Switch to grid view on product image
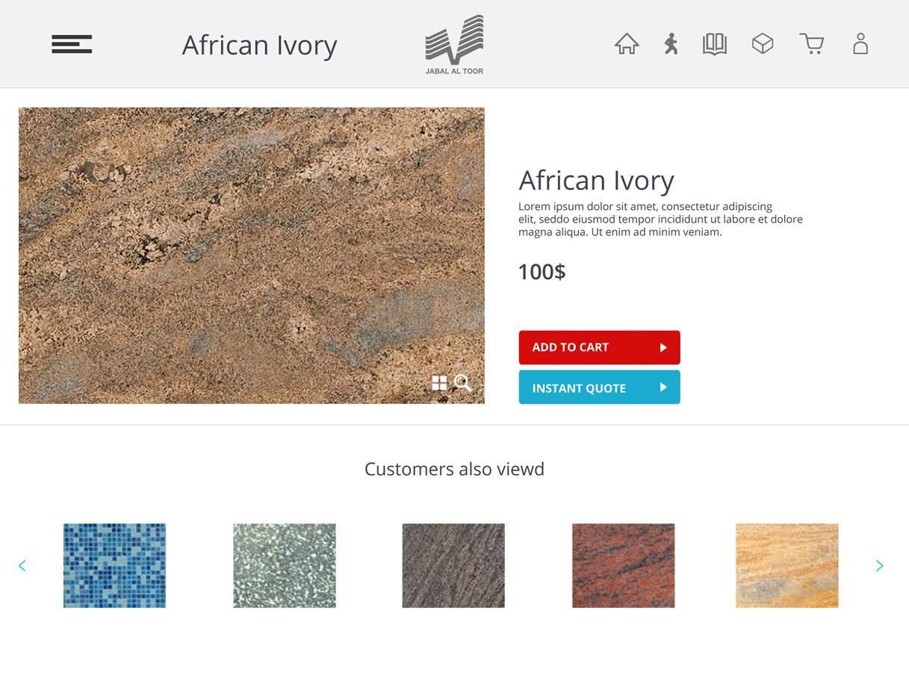Screen dimensions: 909x681 439,383
